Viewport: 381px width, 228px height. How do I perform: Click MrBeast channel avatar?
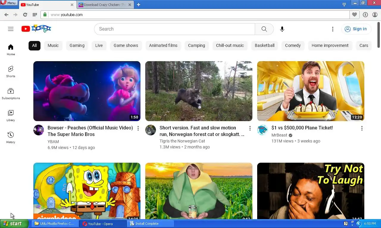point(263,130)
